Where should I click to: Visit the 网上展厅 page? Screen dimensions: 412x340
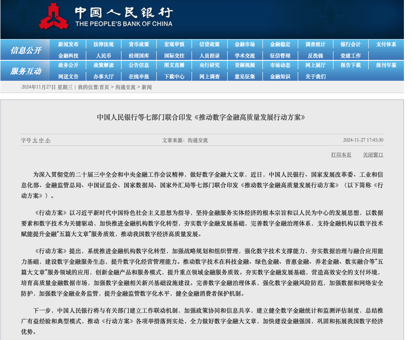pyautogui.click(x=315, y=65)
